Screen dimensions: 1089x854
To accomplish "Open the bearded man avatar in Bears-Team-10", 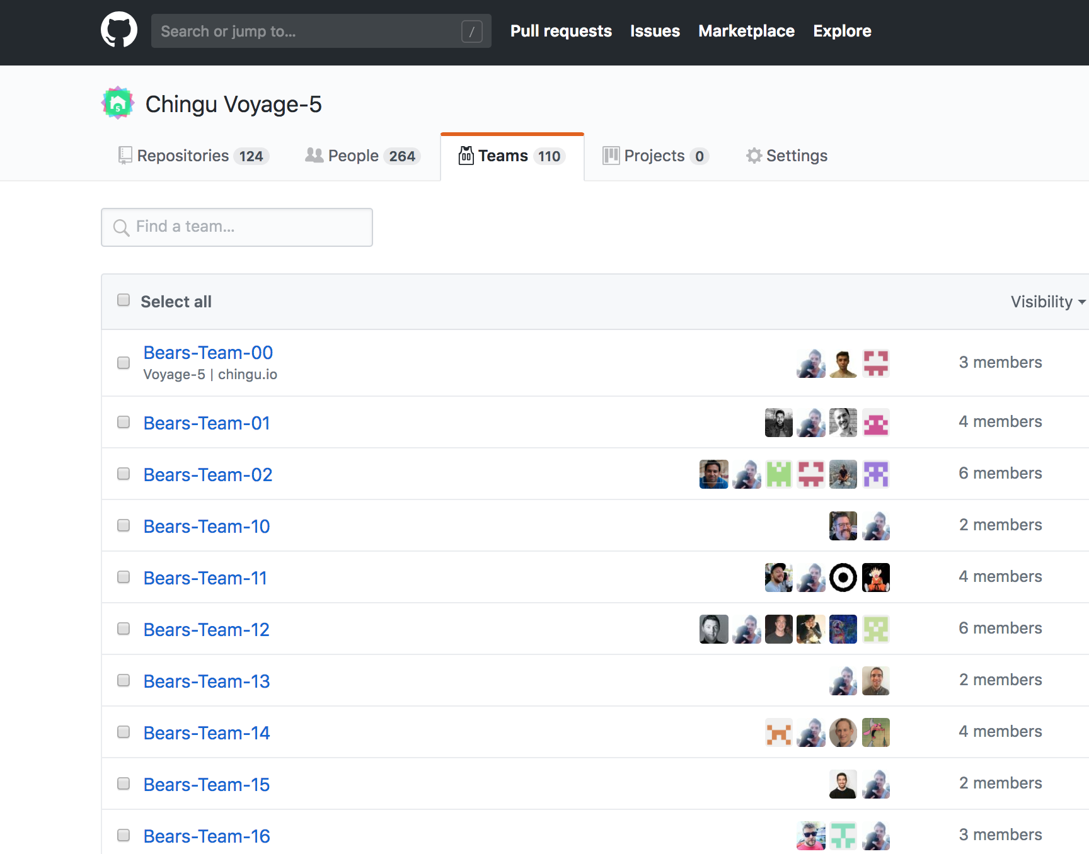I will click(x=843, y=526).
